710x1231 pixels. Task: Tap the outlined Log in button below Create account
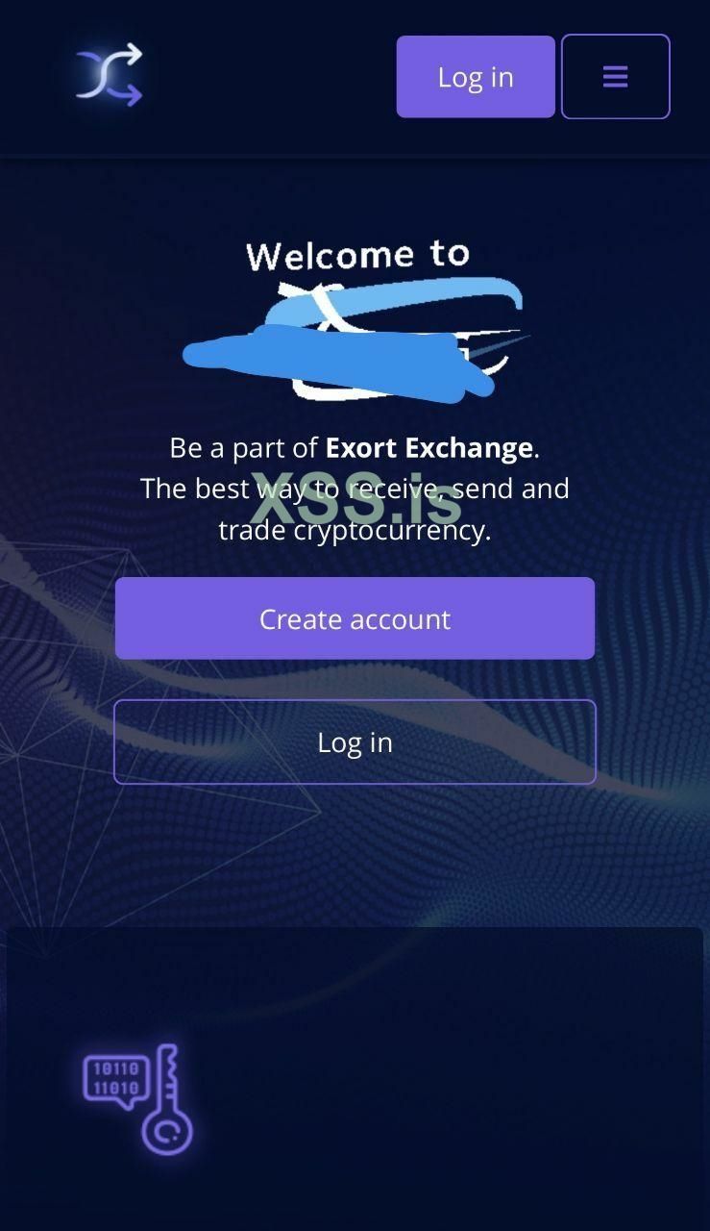(355, 741)
